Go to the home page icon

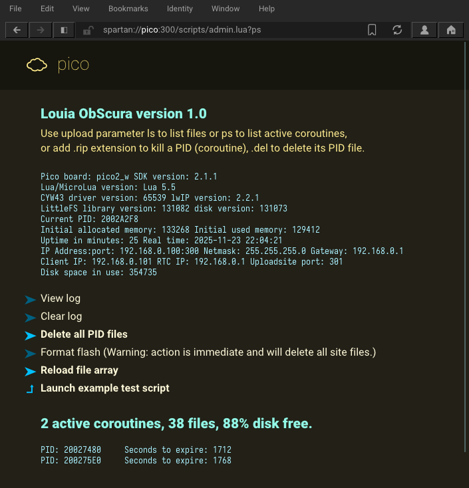(450, 30)
